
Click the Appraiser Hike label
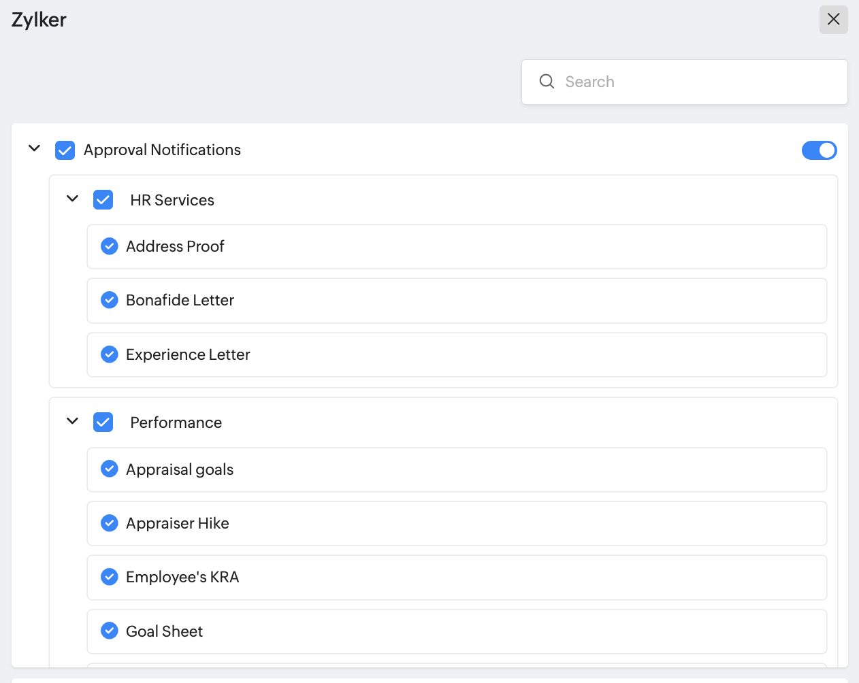pos(178,523)
